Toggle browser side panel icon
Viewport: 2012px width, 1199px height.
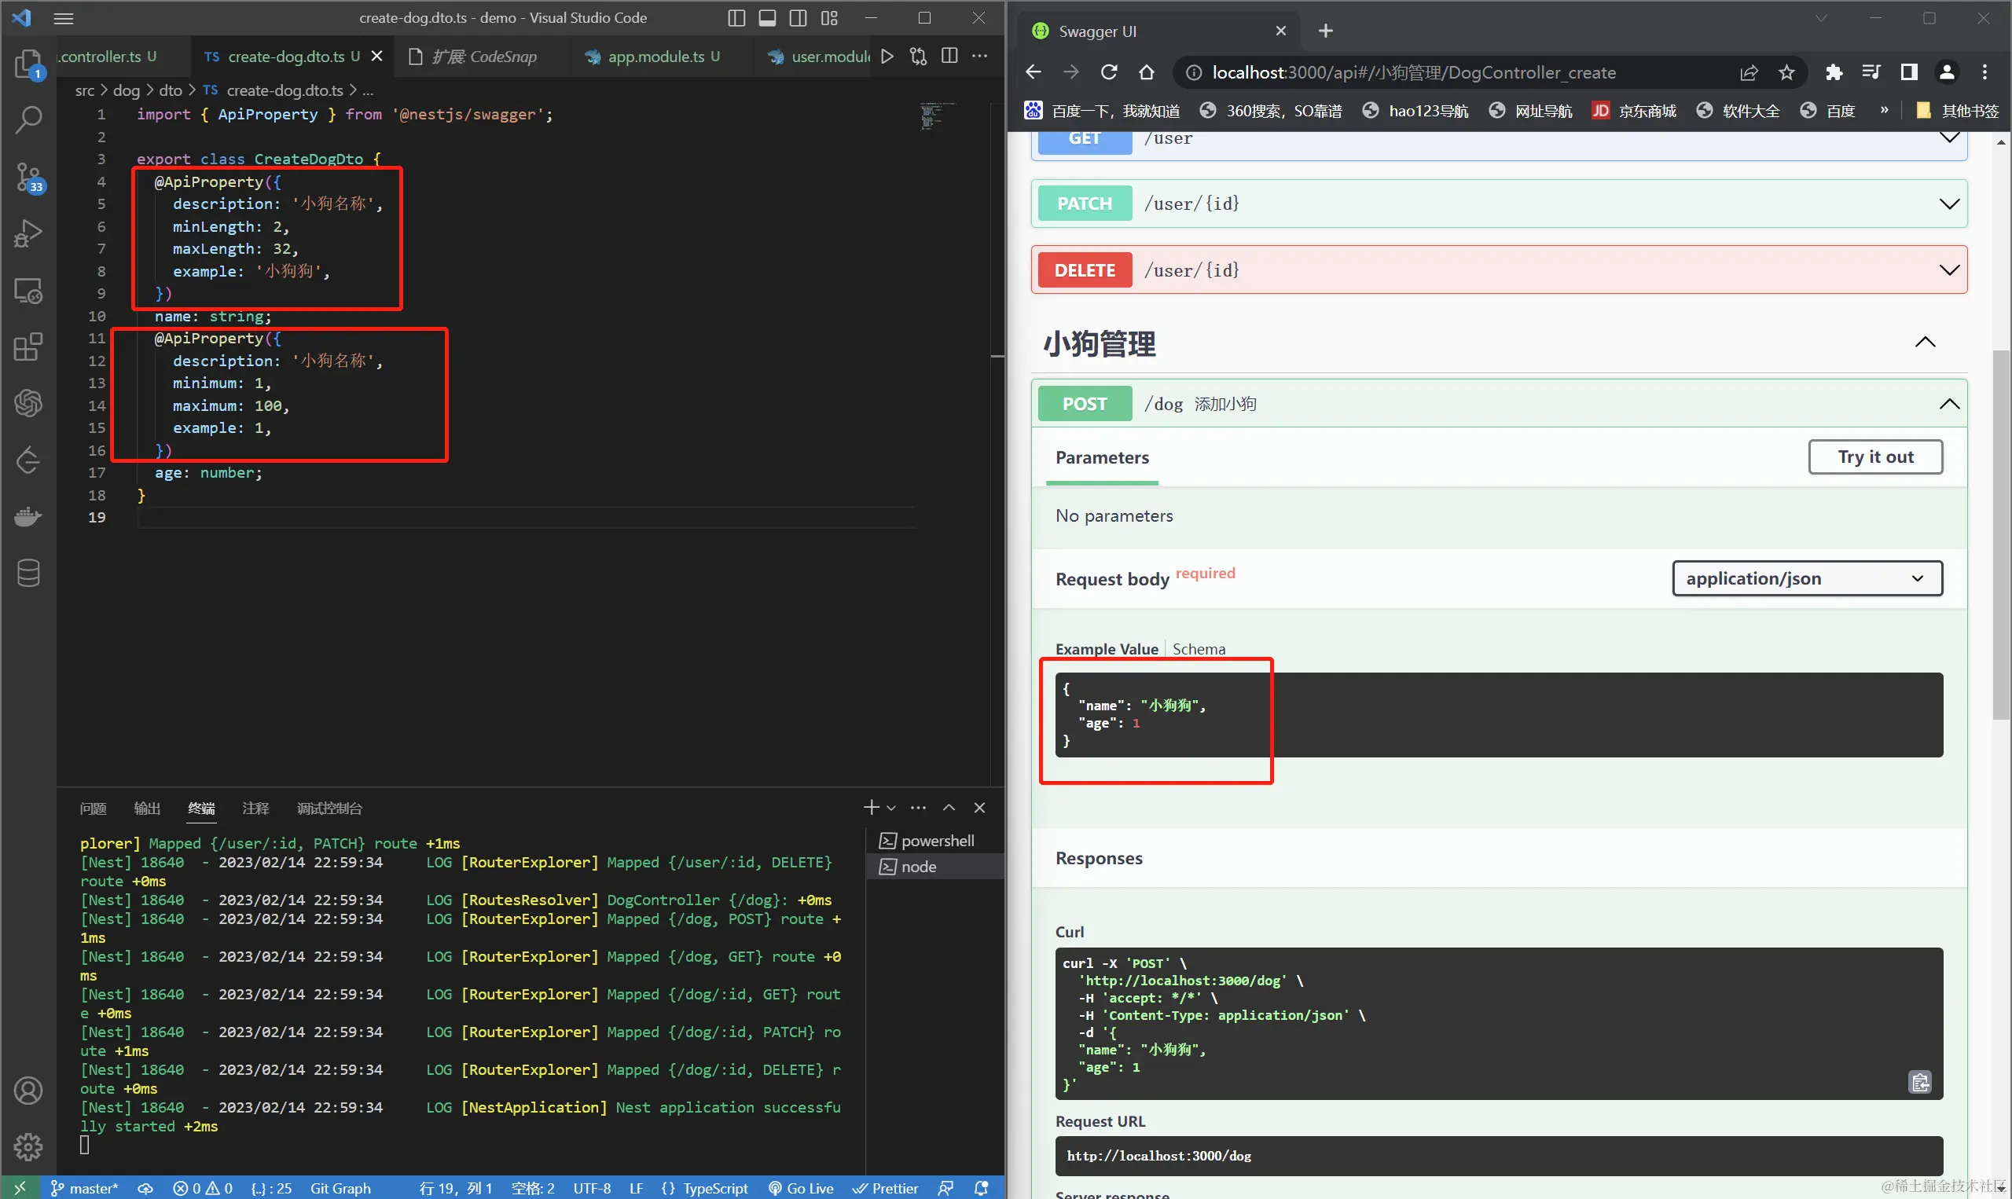[1908, 73]
